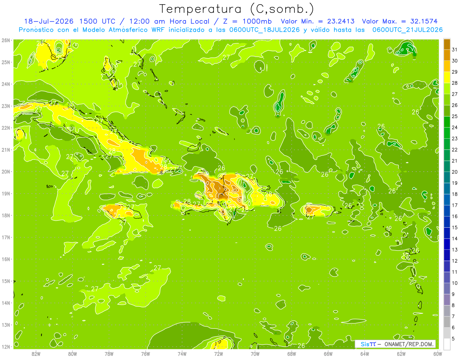This screenshot has height=359, width=465.
Task: Select the '72W' longitude axis label
Action: tap(219, 354)
